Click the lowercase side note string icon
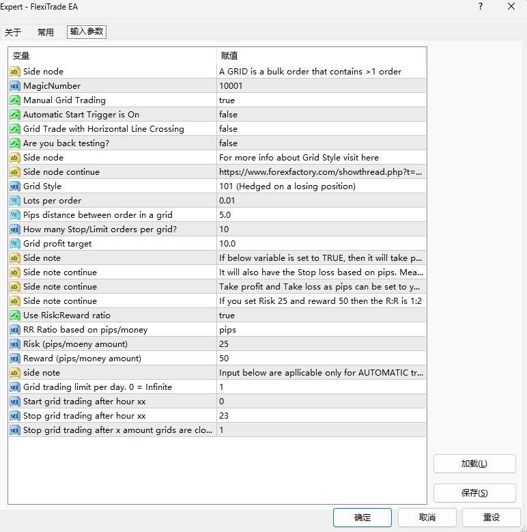This screenshot has width=527, height=532. click(x=14, y=372)
